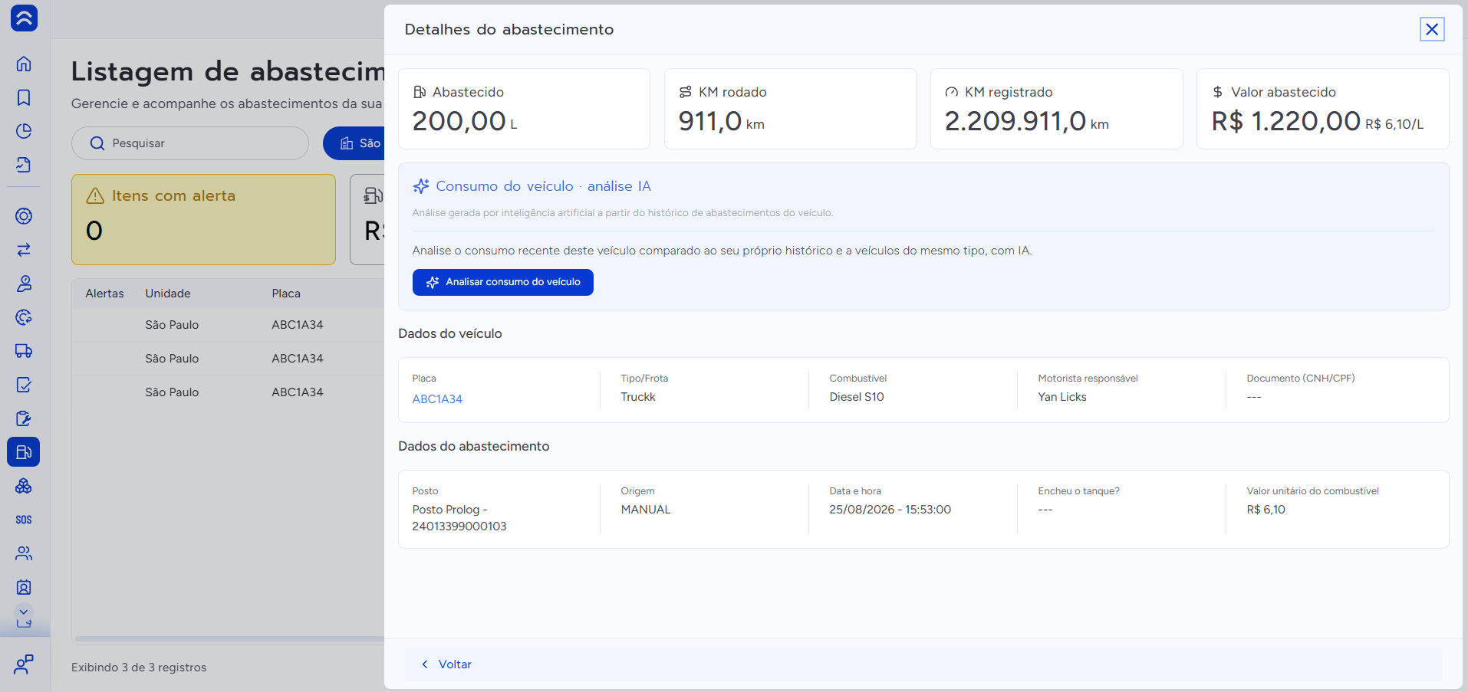Go back with the Voltar button
The width and height of the screenshot is (1468, 692).
pos(447,664)
